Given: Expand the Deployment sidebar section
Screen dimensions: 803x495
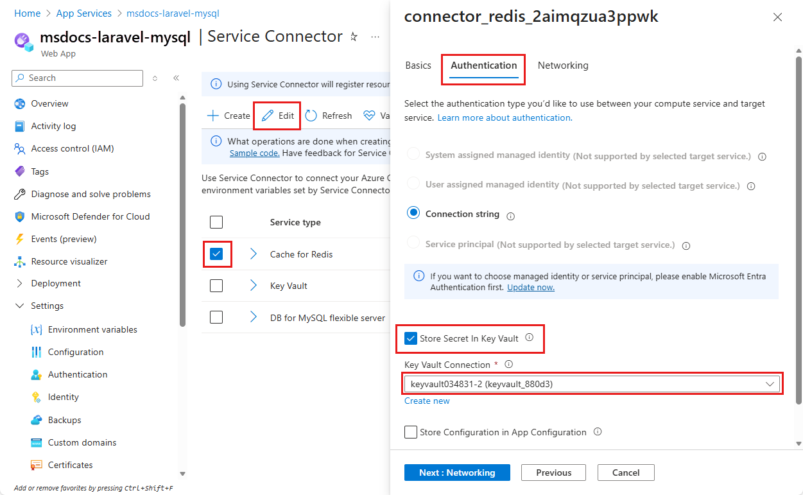Looking at the screenshot, I should 19,283.
